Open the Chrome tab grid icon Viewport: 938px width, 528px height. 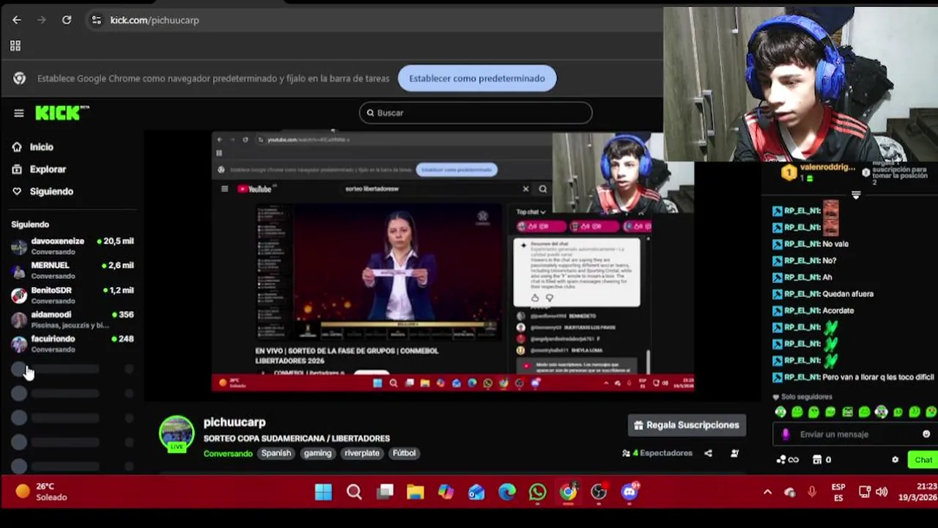click(x=15, y=45)
